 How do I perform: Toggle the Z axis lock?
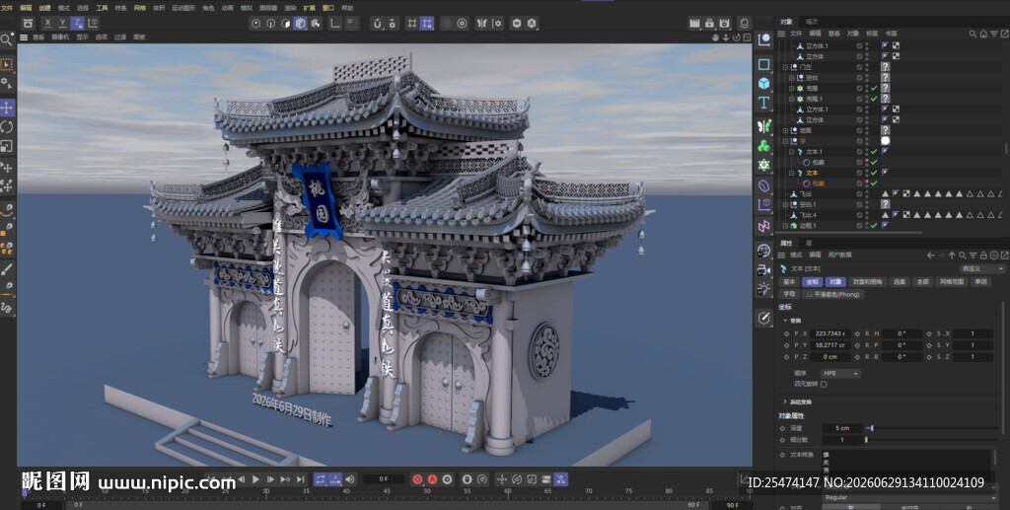77,24
